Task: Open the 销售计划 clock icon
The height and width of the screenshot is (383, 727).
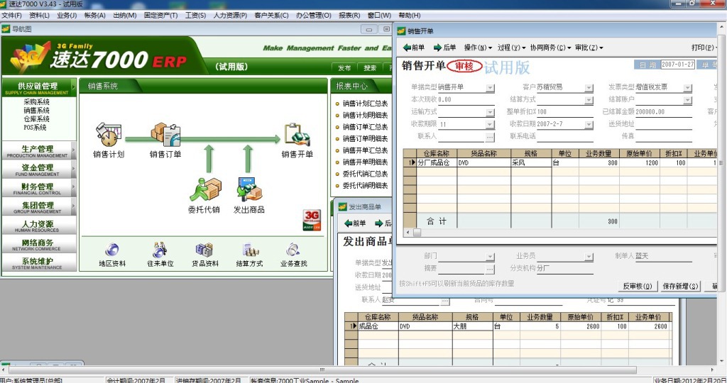Action: [x=109, y=134]
